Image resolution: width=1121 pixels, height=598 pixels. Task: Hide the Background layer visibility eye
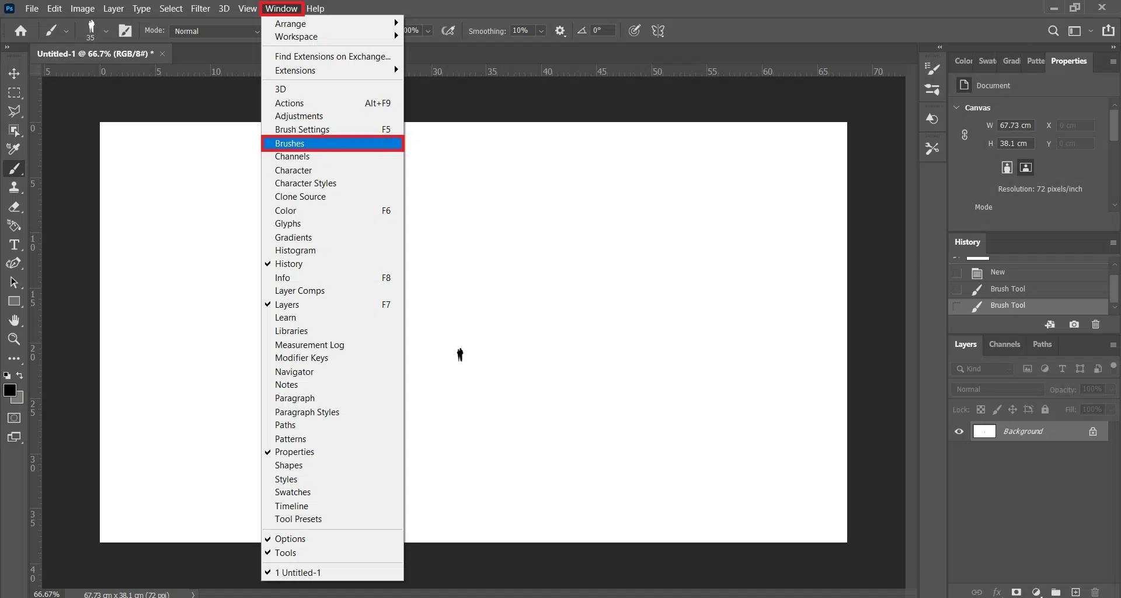(959, 432)
